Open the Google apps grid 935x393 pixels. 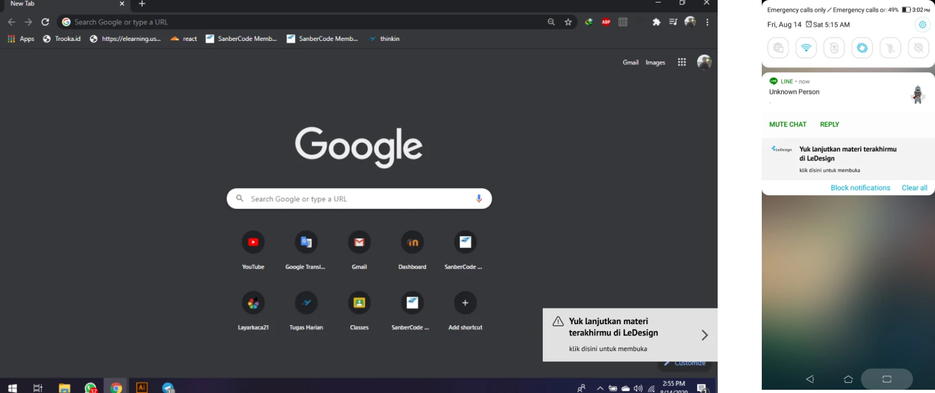(x=682, y=62)
